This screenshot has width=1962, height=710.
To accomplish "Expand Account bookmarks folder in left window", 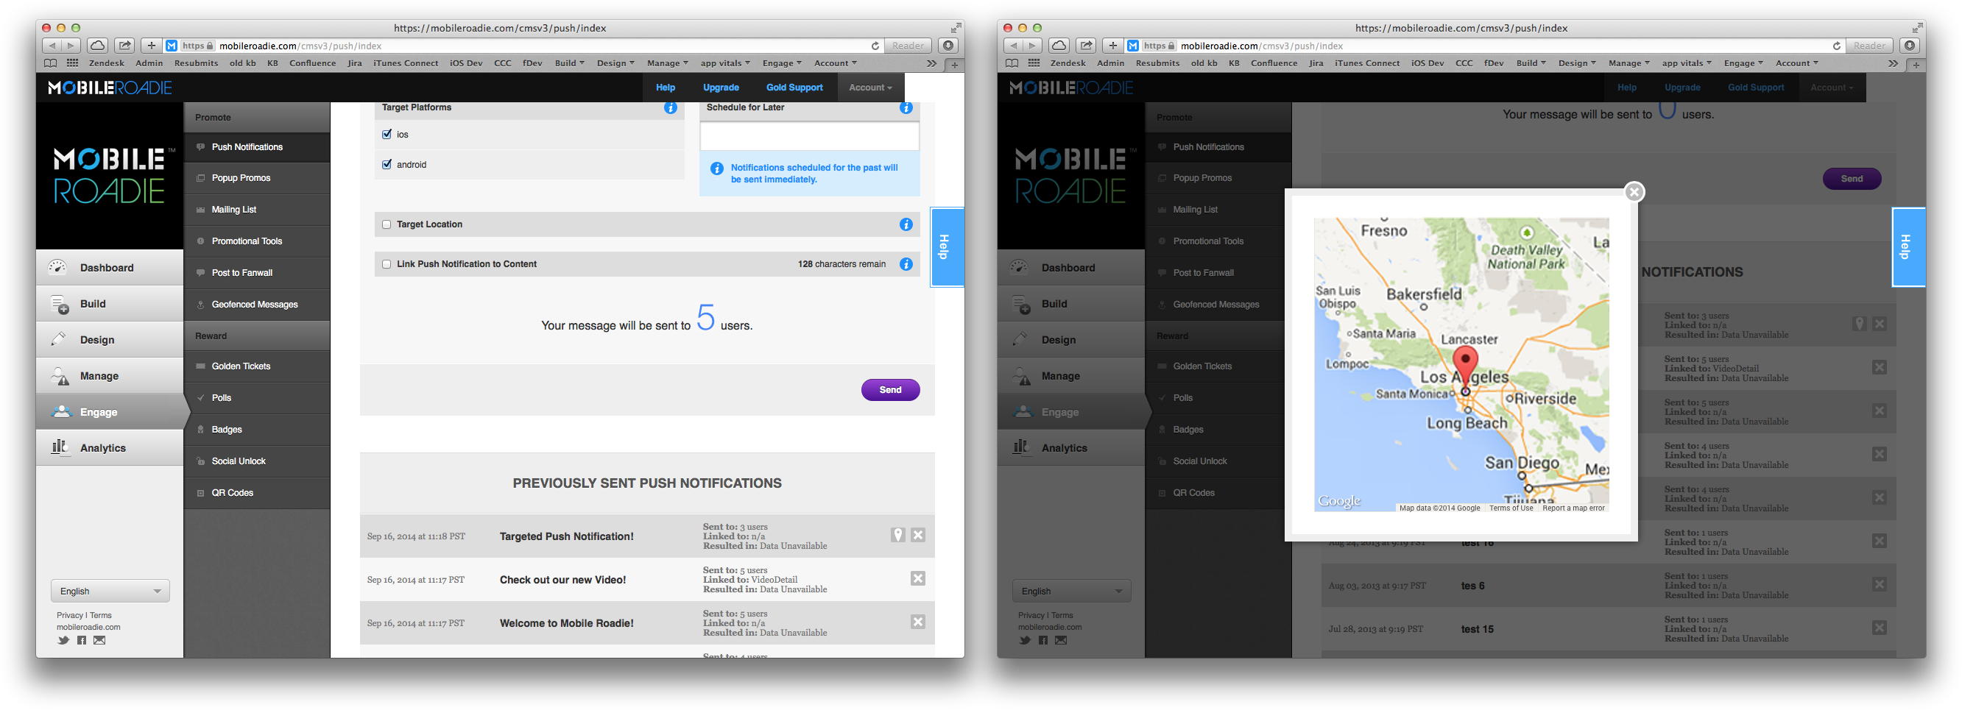I will [836, 63].
